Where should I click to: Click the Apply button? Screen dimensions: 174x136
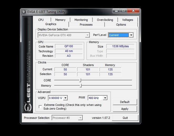[x=125, y=109]
